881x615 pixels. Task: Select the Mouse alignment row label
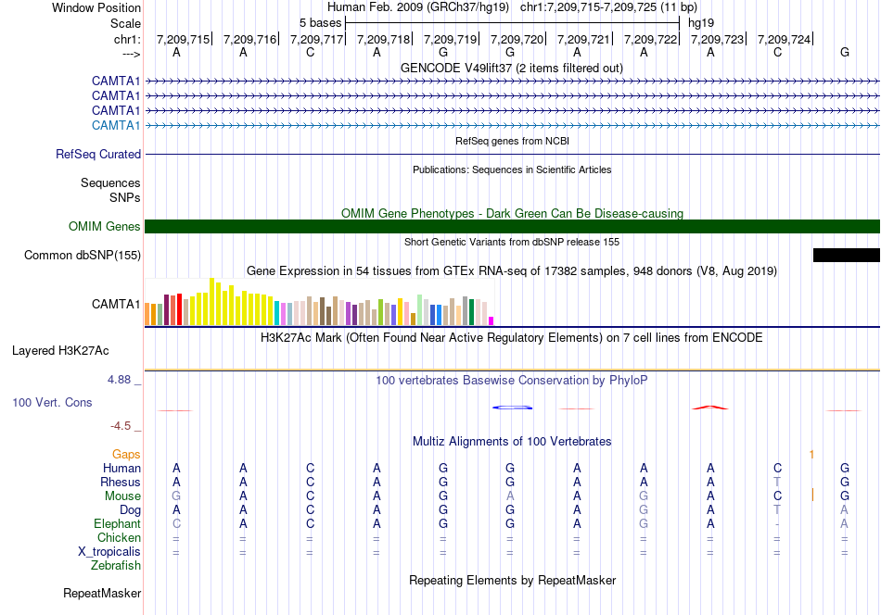tap(122, 496)
